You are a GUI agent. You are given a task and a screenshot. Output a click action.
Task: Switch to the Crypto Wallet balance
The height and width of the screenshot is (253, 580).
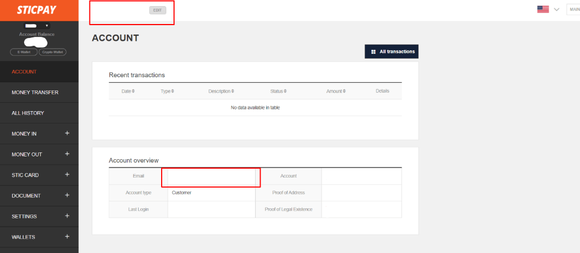point(53,52)
